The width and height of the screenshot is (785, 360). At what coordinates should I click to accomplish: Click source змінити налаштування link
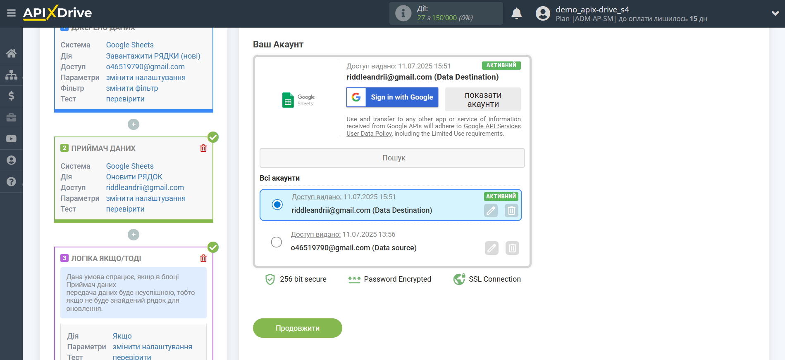[x=146, y=78]
